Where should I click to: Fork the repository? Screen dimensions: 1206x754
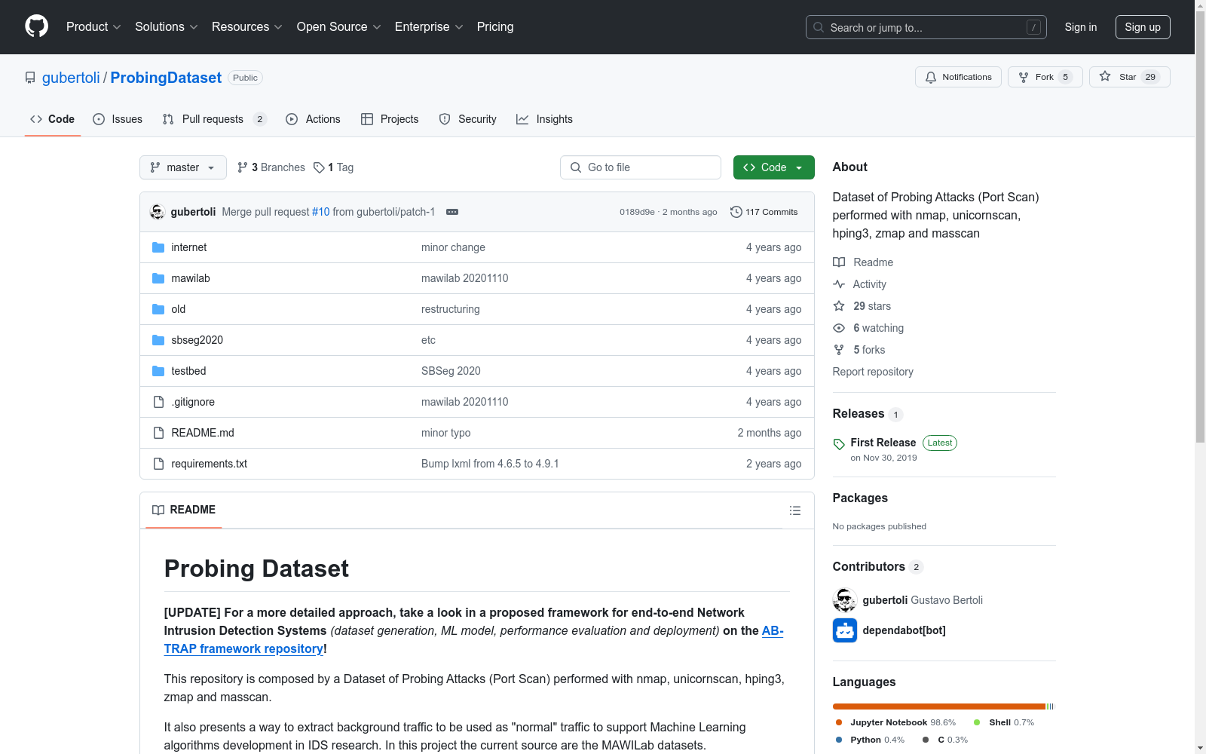pos(1045,77)
